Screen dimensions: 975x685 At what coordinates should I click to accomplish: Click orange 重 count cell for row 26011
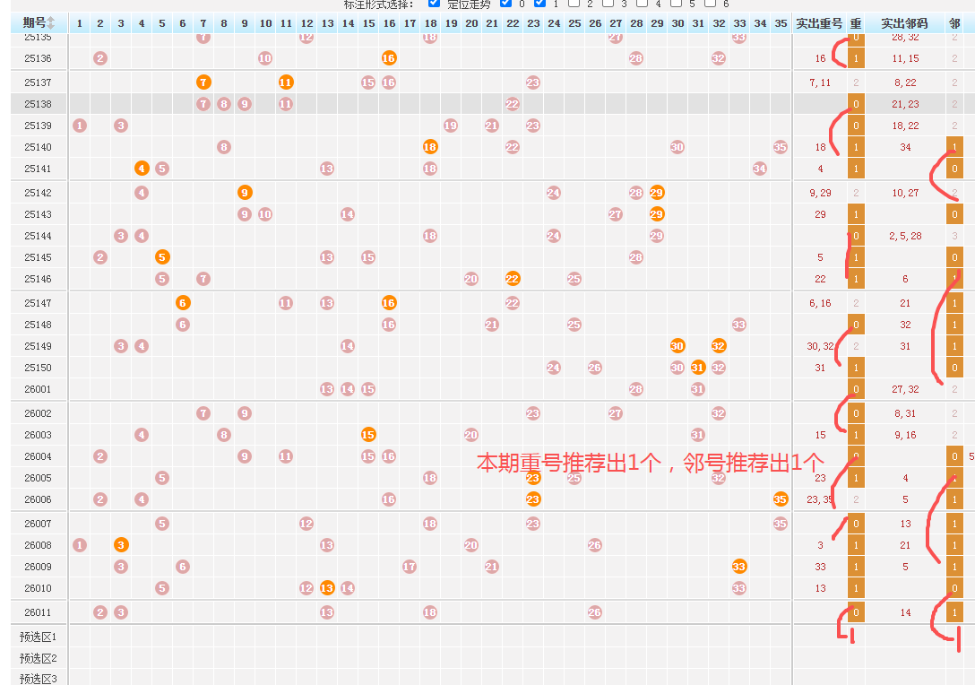click(x=856, y=612)
